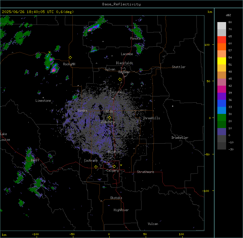Click the yellow diamond marker beside RockyMH
243x238 pixels.
click(x=70, y=58)
